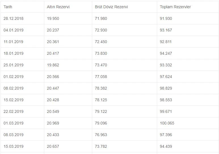Click gross currency value 78.125
Screen dimensions: 219x154
pos(101,100)
